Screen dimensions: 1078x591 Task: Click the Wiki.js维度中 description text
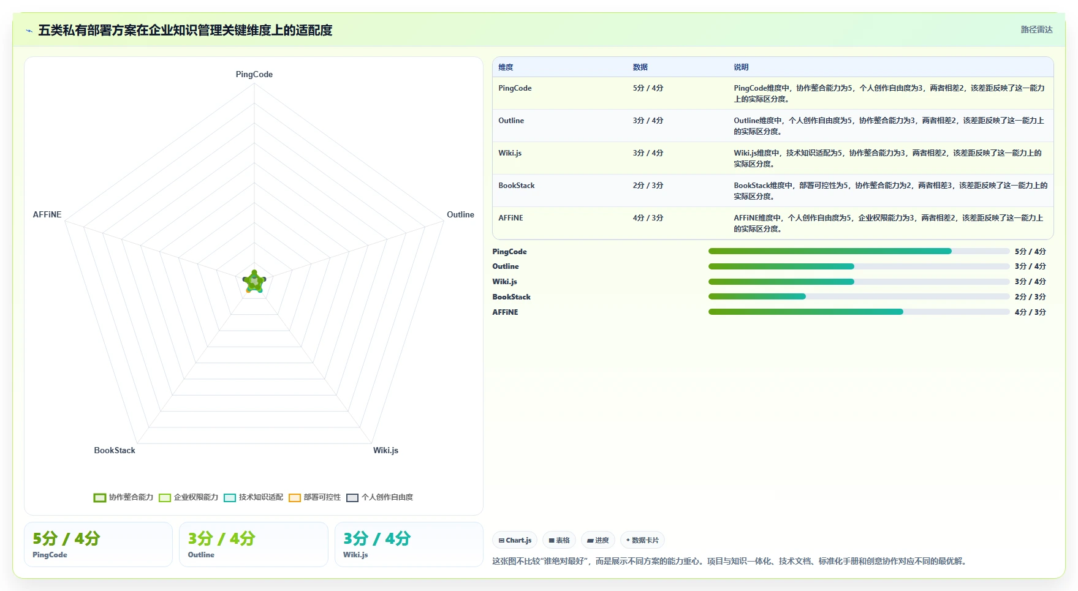[888, 159]
